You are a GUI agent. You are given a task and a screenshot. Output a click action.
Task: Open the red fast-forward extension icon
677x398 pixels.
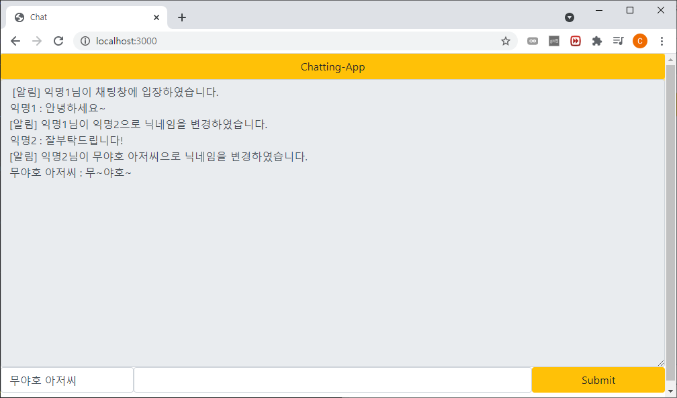576,41
